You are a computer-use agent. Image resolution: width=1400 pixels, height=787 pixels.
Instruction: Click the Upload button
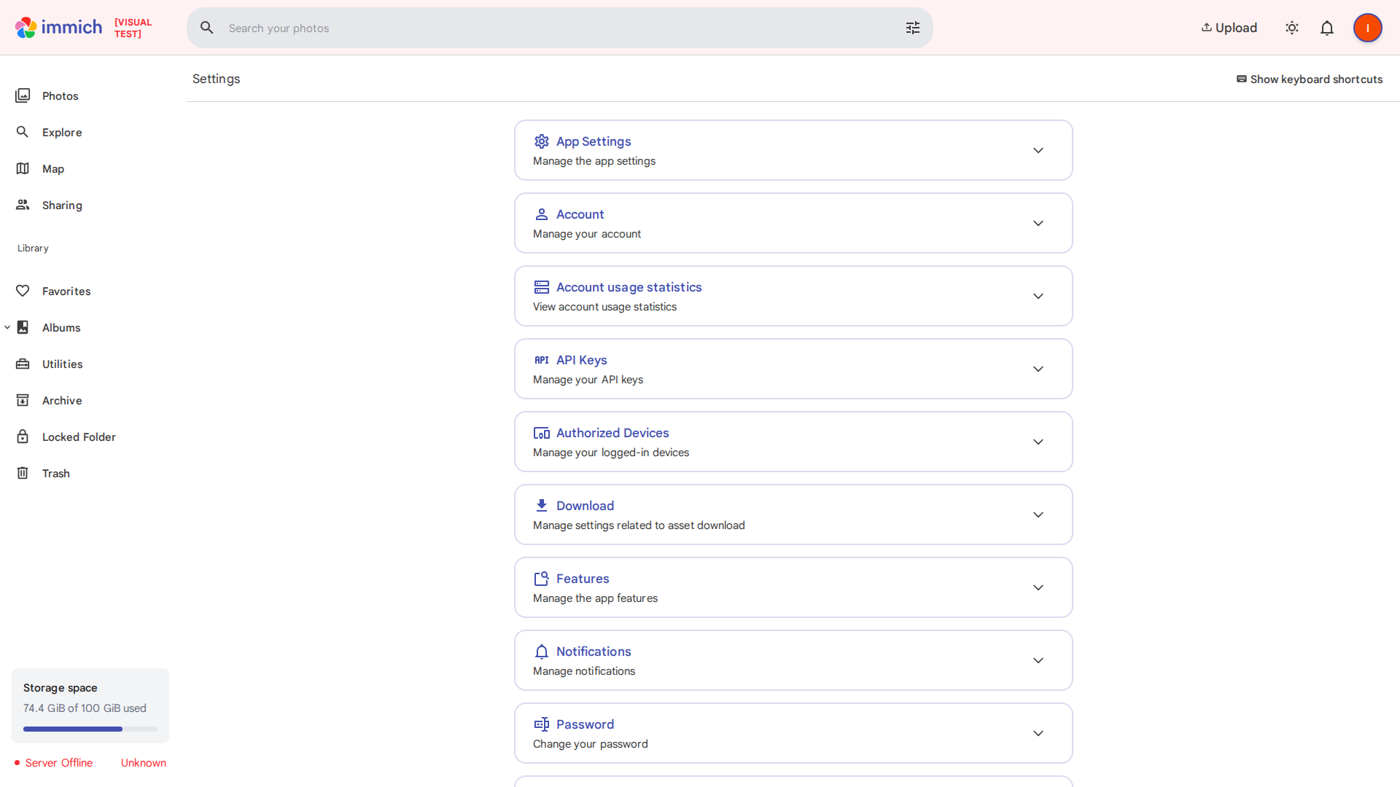(1229, 28)
